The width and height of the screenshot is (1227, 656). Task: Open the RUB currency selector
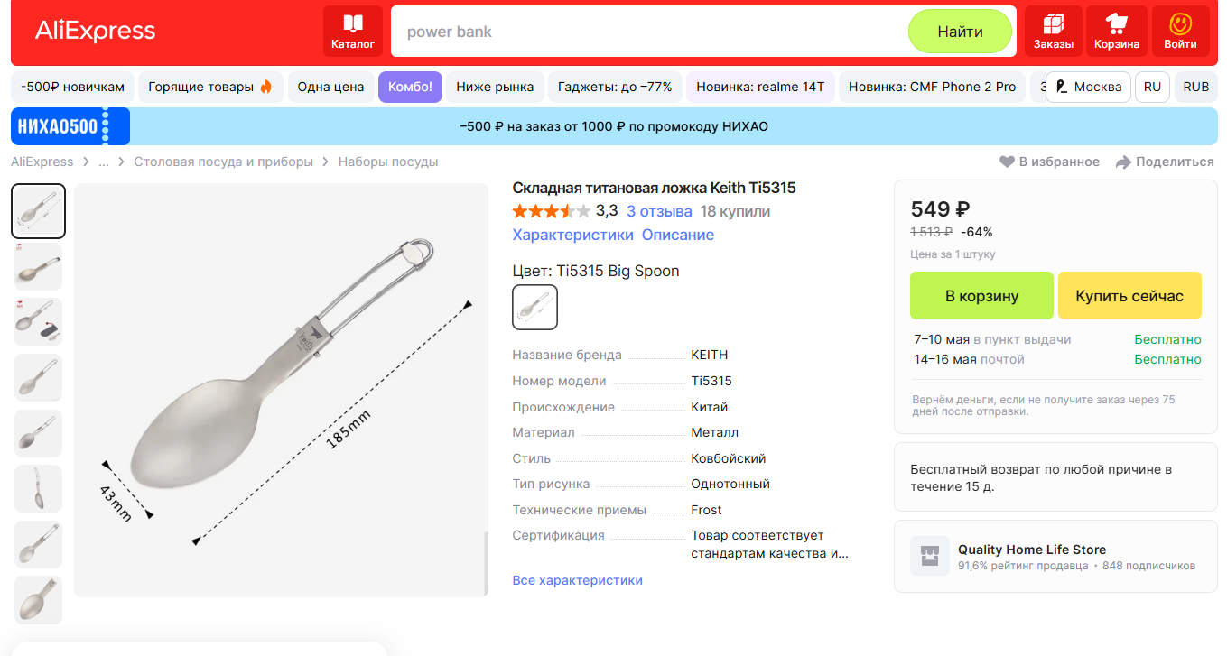click(x=1195, y=88)
